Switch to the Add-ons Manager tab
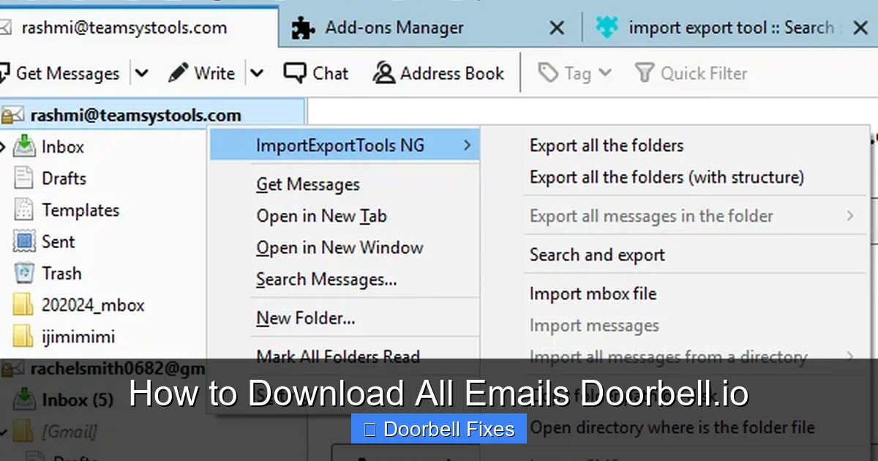Image resolution: width=878 pixels, height=461 pixels. coord(394,28)
